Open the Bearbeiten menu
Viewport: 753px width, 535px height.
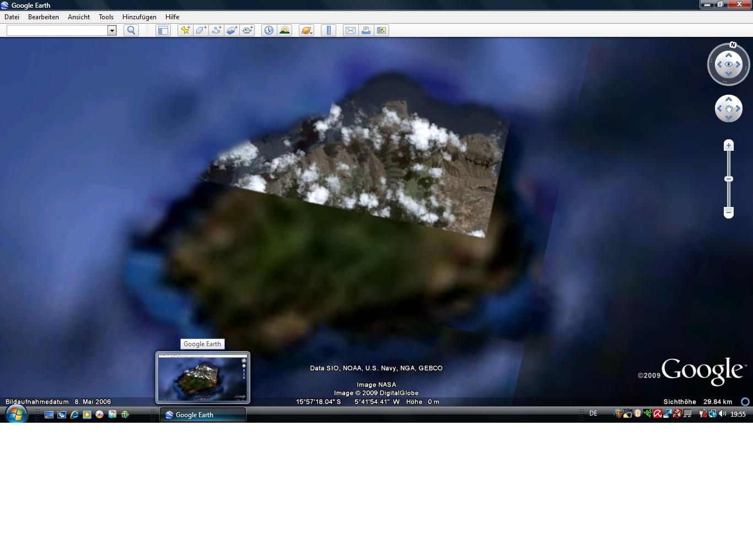coord(44,17)
